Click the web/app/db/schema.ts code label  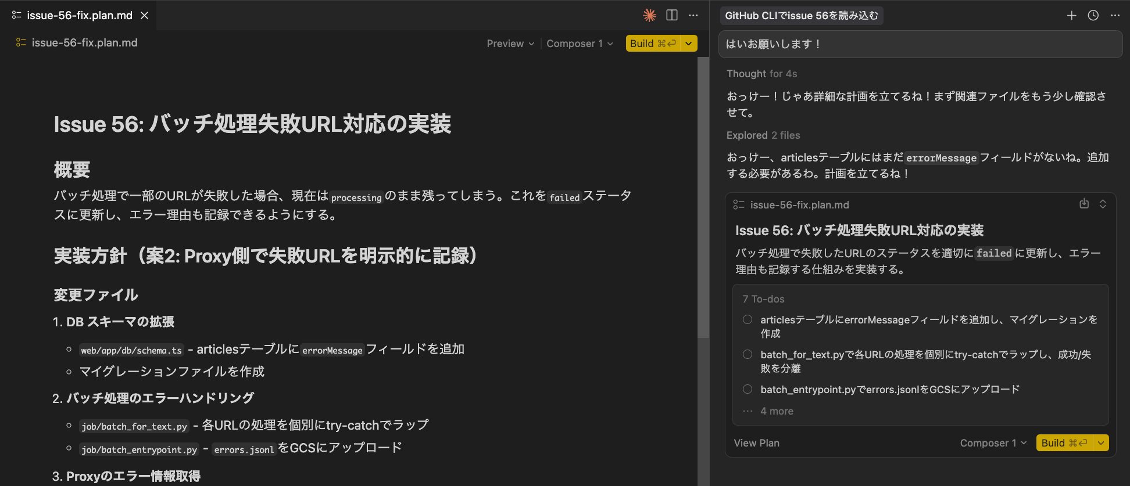(x=131, y=350)
